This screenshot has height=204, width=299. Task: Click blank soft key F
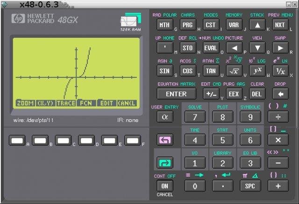coord(133,141)
